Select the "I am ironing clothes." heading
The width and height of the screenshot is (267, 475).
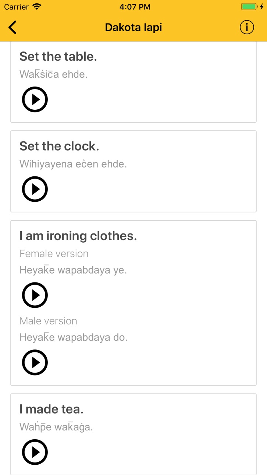(x=78, y=236)
